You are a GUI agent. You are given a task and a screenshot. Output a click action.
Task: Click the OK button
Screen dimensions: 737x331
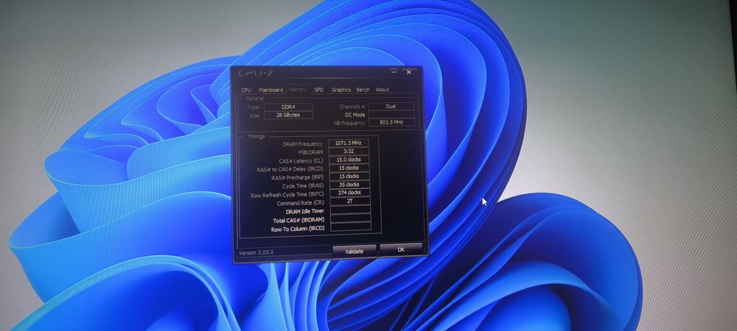(x=401, y=249)
